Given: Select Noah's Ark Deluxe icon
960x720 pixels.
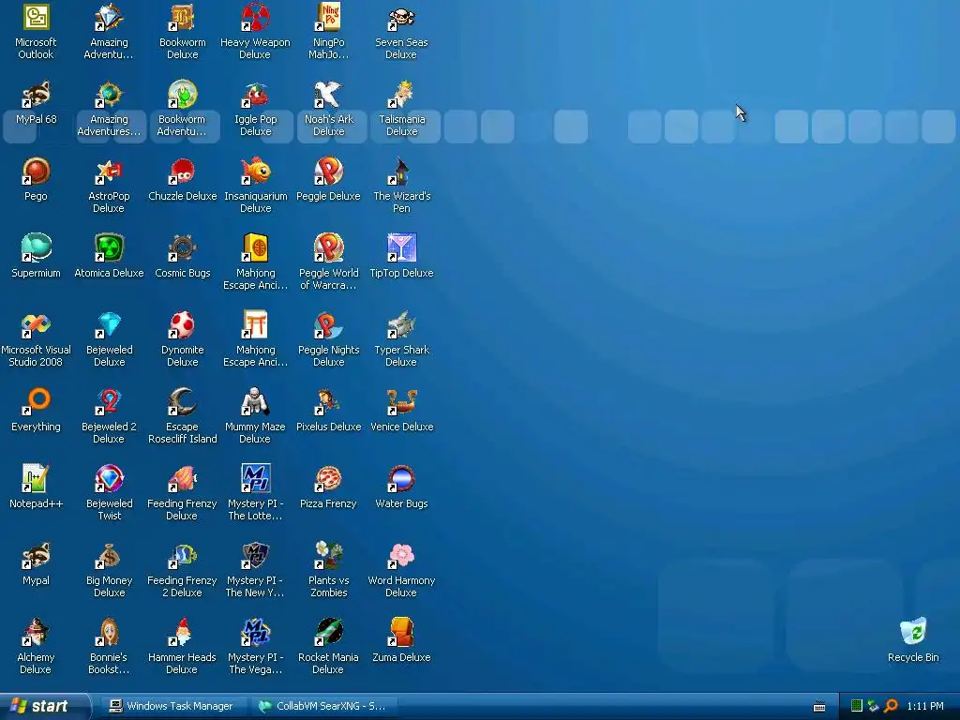Looking at the screenshot, I should [x=329, y=95].
